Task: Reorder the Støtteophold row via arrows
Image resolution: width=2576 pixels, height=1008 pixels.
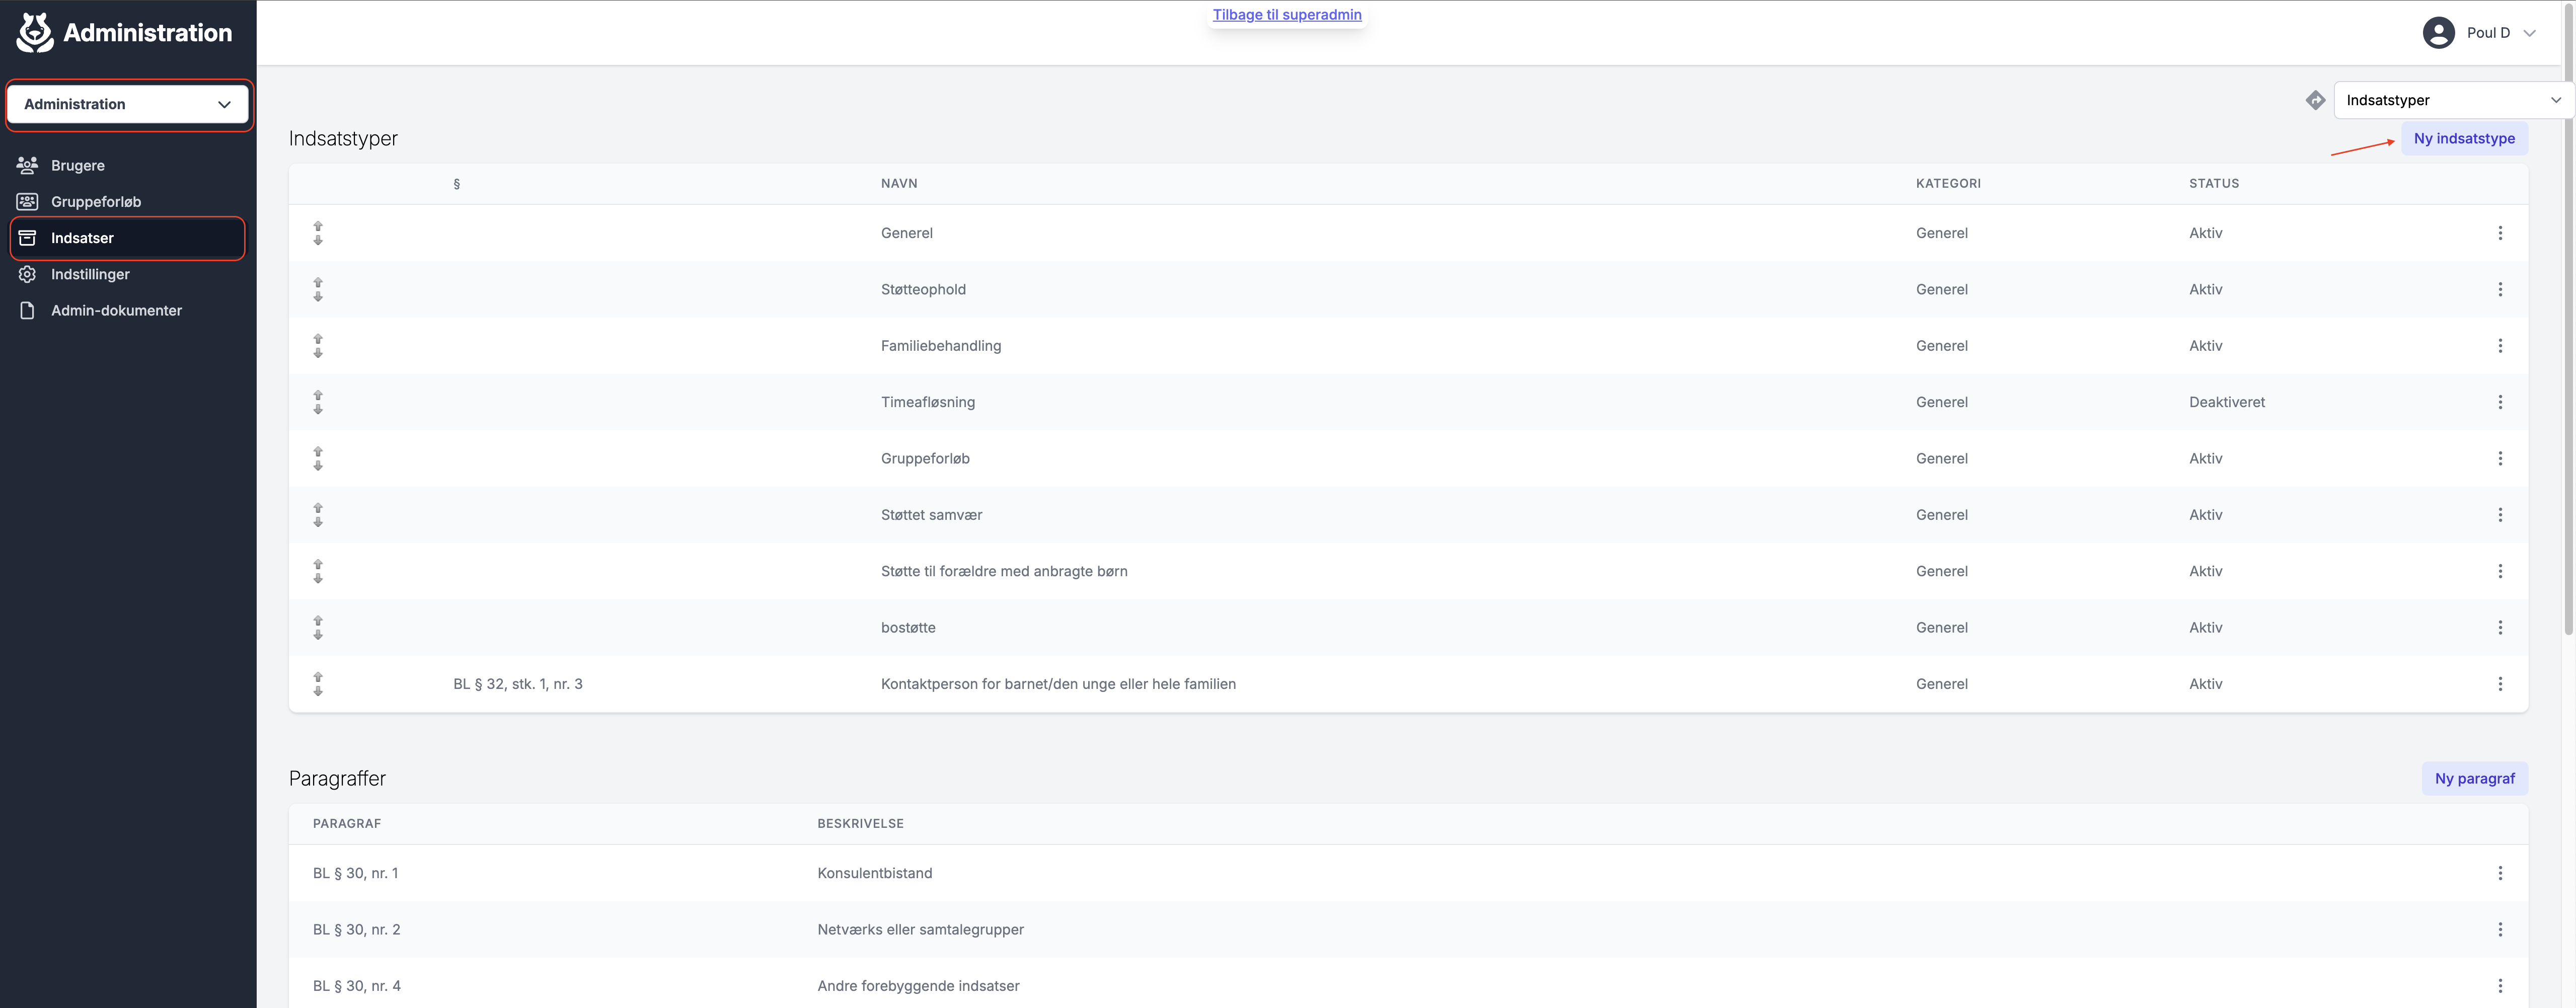Action: [x=318, y=289]
